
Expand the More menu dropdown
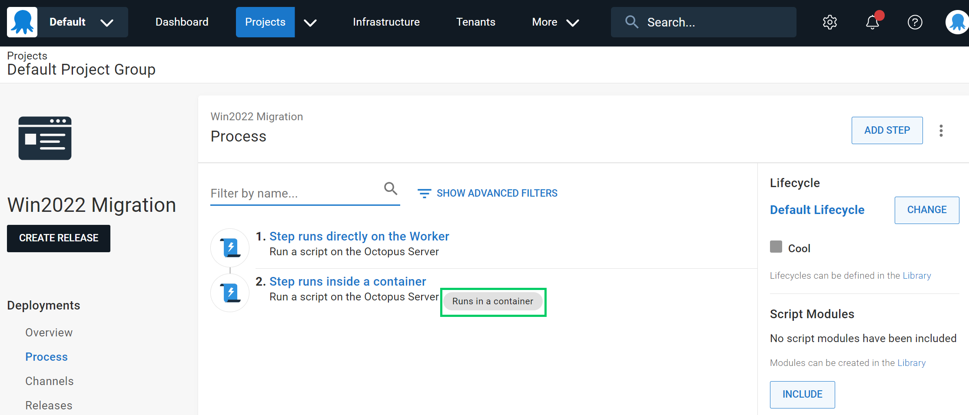tap(555, 22)
